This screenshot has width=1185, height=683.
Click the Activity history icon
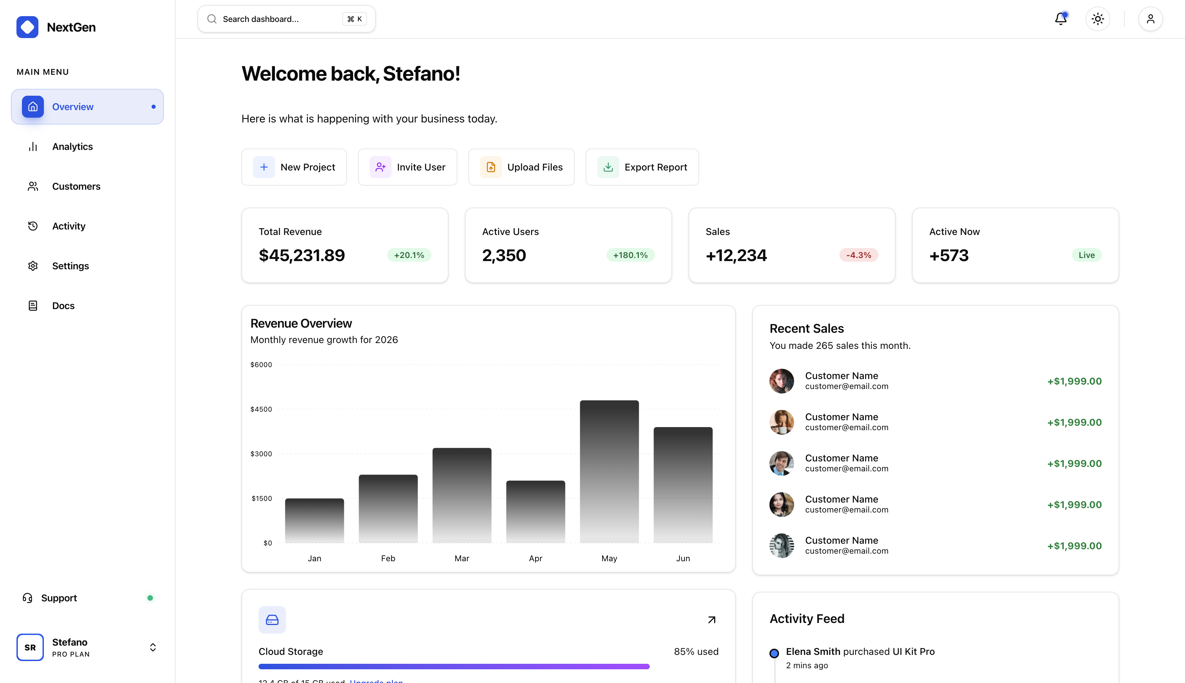(x=32, y=226)
